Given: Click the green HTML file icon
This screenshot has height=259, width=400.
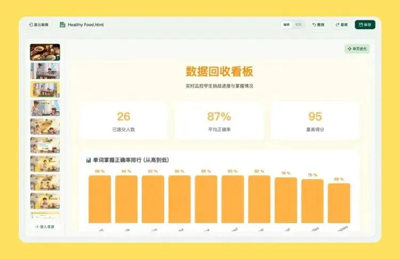Looking at the screenshot, I should pos(62,25).
